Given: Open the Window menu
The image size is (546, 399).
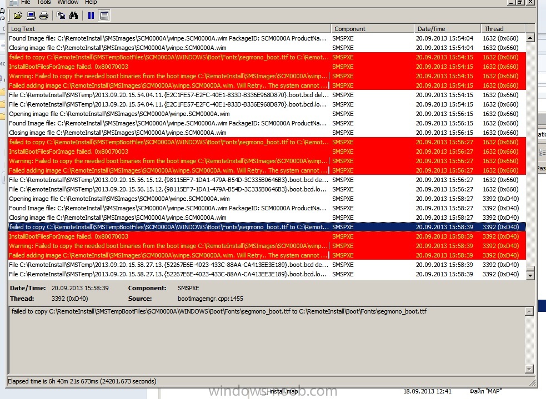Looking at the screenshot, I should [68, 2].
